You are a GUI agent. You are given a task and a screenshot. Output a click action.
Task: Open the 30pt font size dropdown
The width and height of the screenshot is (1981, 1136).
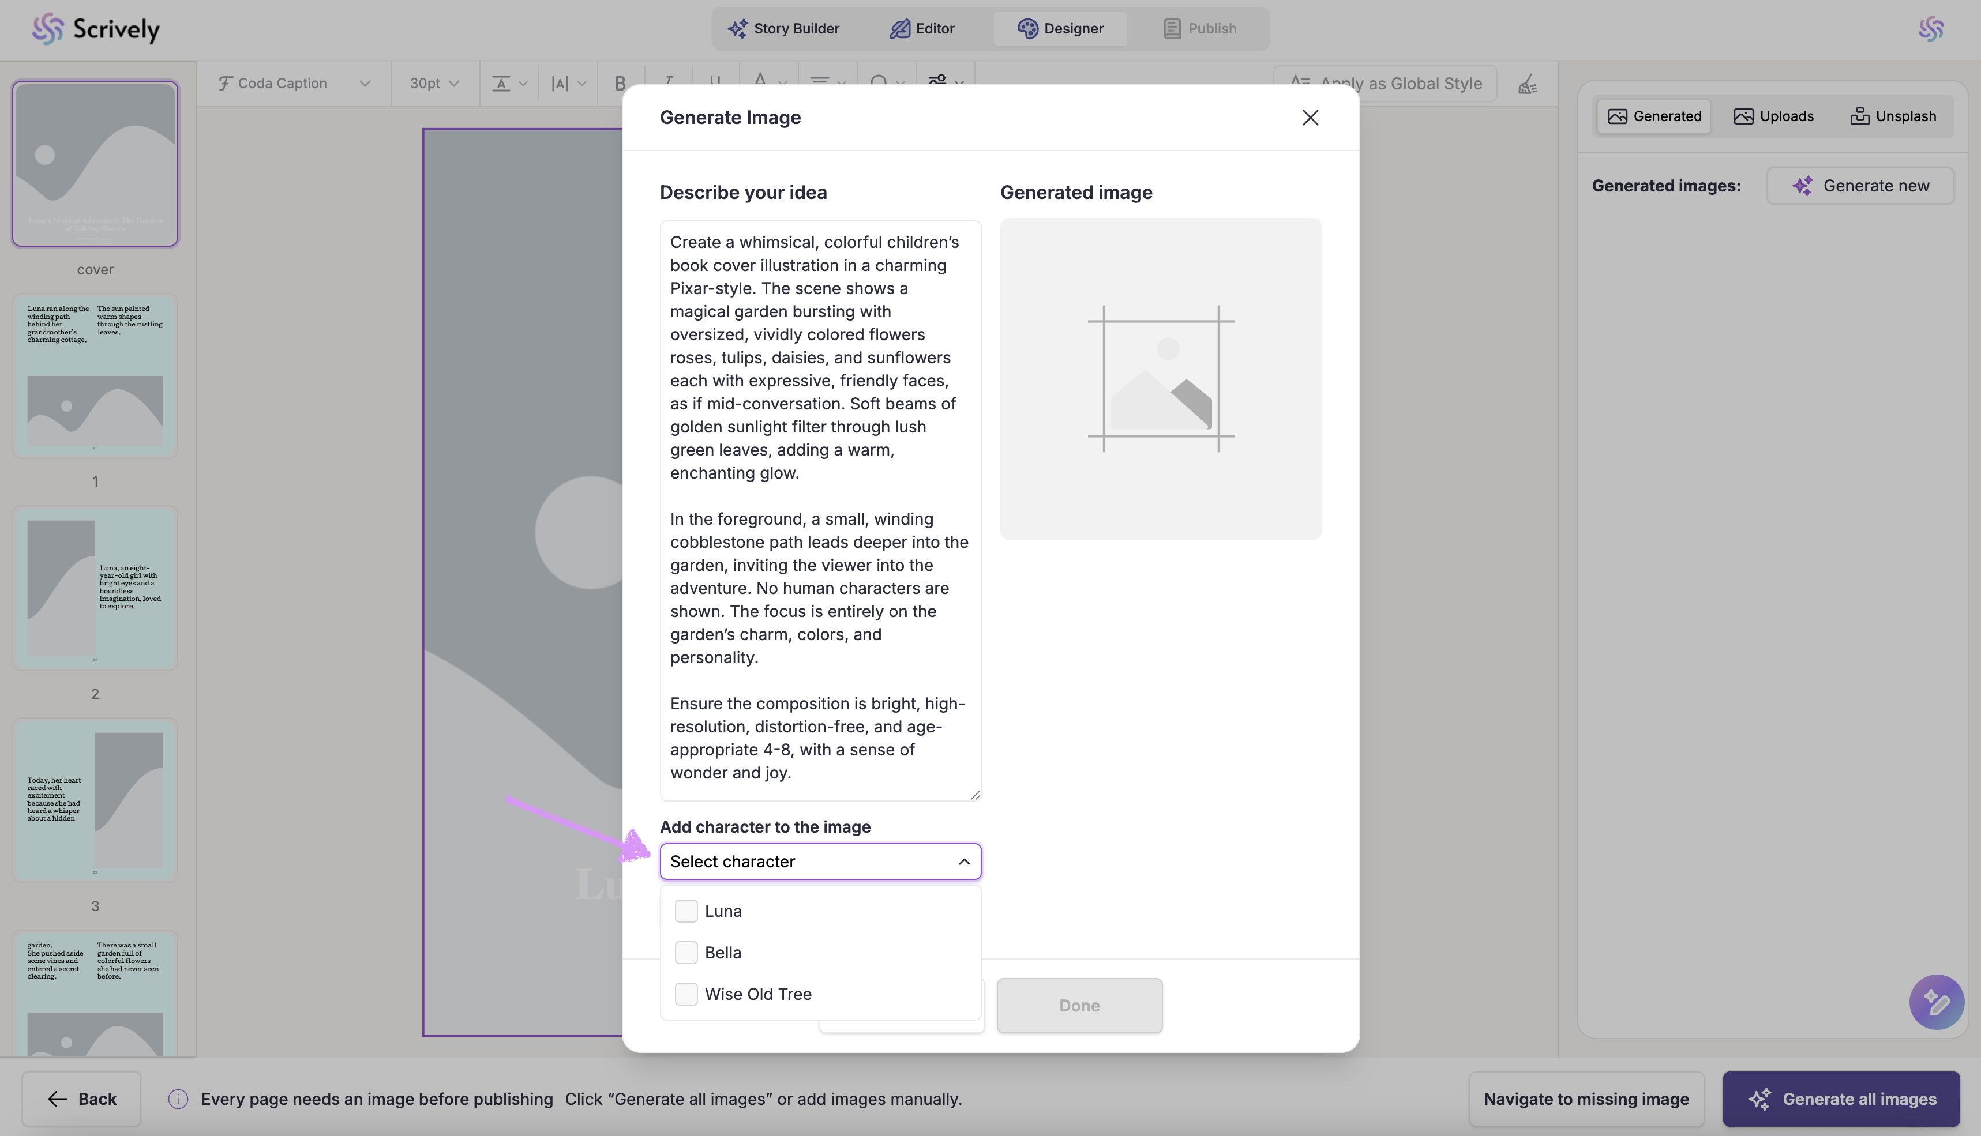(x=434, y=84)
